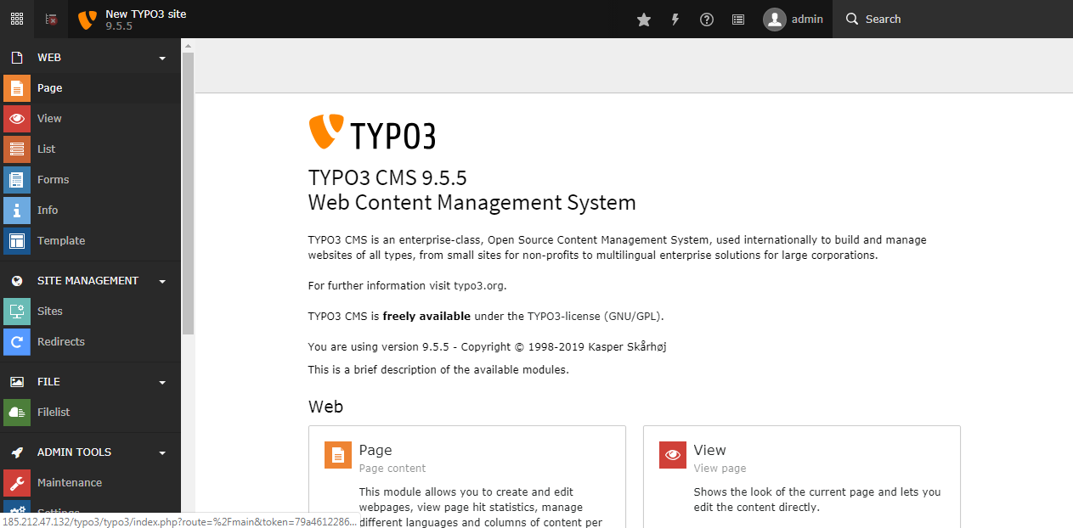Click the View card in Web section
Screen dimensions: 1073x528
coord(802,477)
